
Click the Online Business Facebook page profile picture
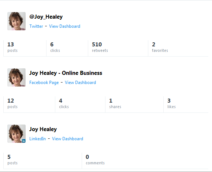click(x=16, y=77)
